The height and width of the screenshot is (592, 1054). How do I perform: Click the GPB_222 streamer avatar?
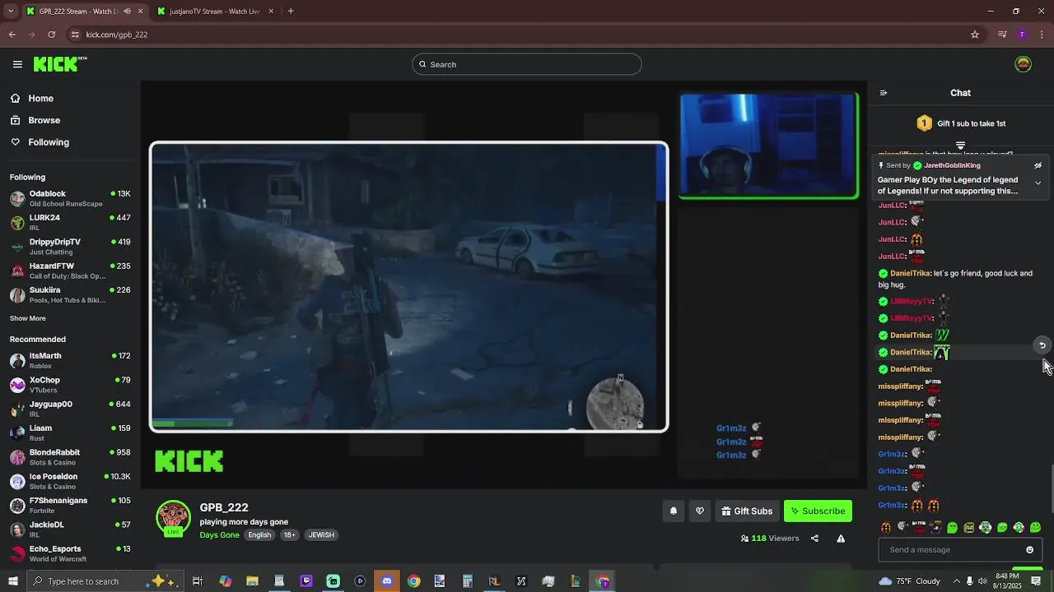(x=173, y=518)
